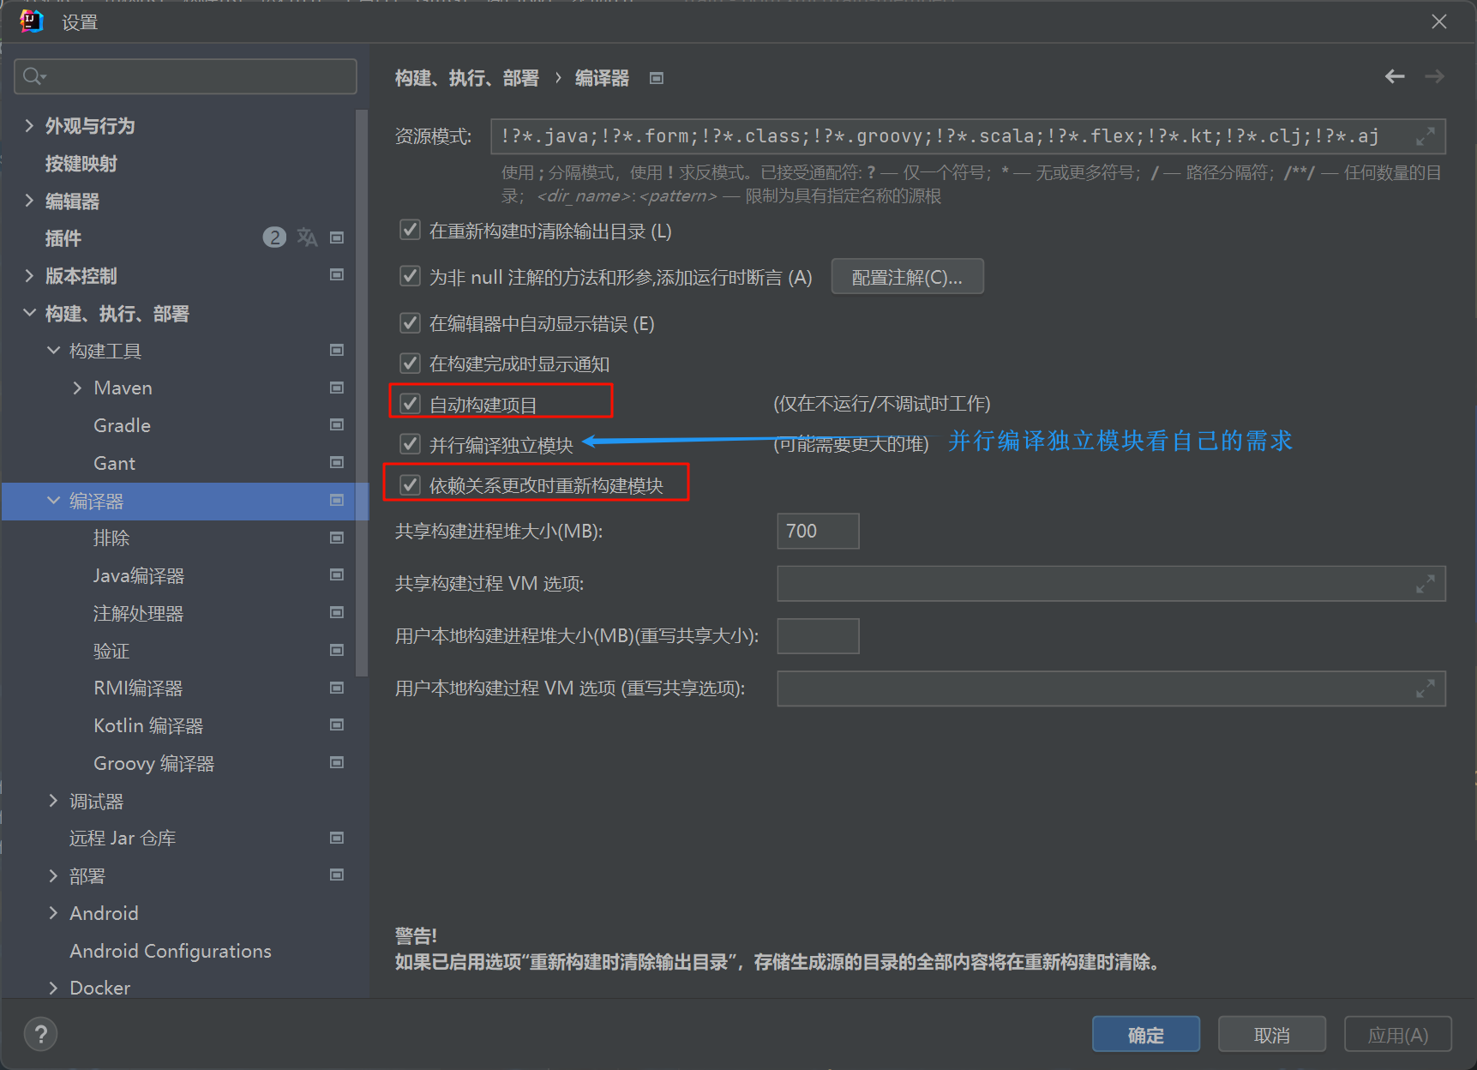Expand the Android node
Viewport: 1477px width, 1070px height.
pos(53,913)
